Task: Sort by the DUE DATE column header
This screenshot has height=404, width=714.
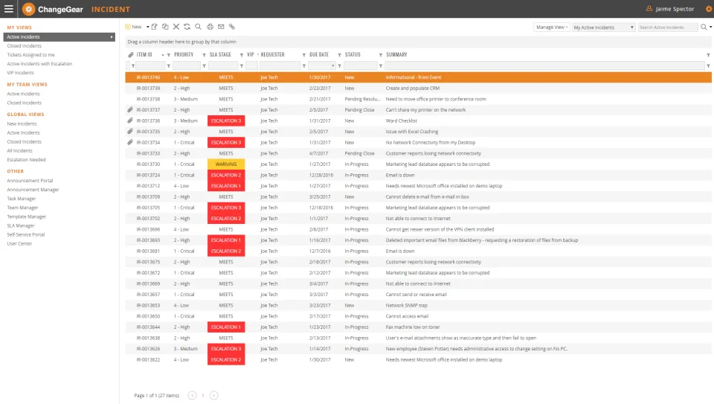Action: coord(319,54)
